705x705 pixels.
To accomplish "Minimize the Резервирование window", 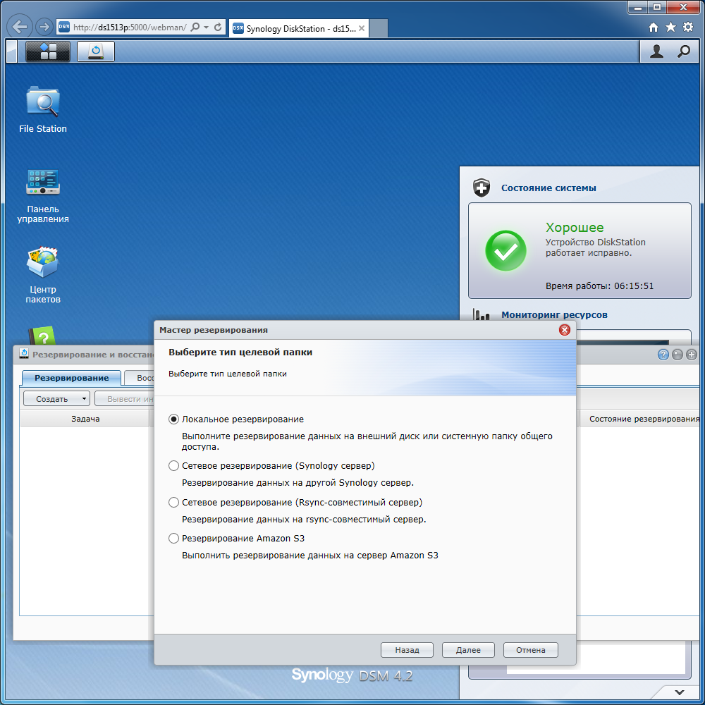I will coord(677,355).
